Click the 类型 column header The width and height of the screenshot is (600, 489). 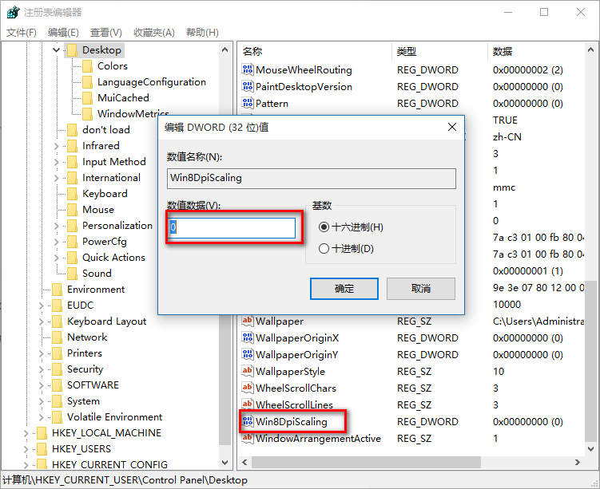coord(439,52)
